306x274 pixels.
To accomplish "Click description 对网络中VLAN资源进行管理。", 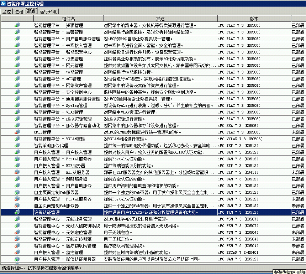I will pyautogui.click(x=131, y=112).
